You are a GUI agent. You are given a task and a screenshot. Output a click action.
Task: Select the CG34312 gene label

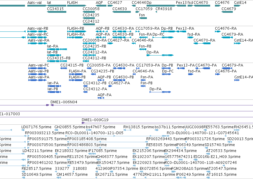point(91,21)
